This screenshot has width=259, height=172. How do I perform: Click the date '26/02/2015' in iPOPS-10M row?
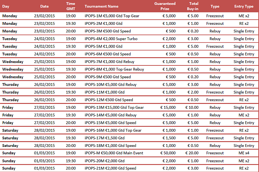point(45,84)
